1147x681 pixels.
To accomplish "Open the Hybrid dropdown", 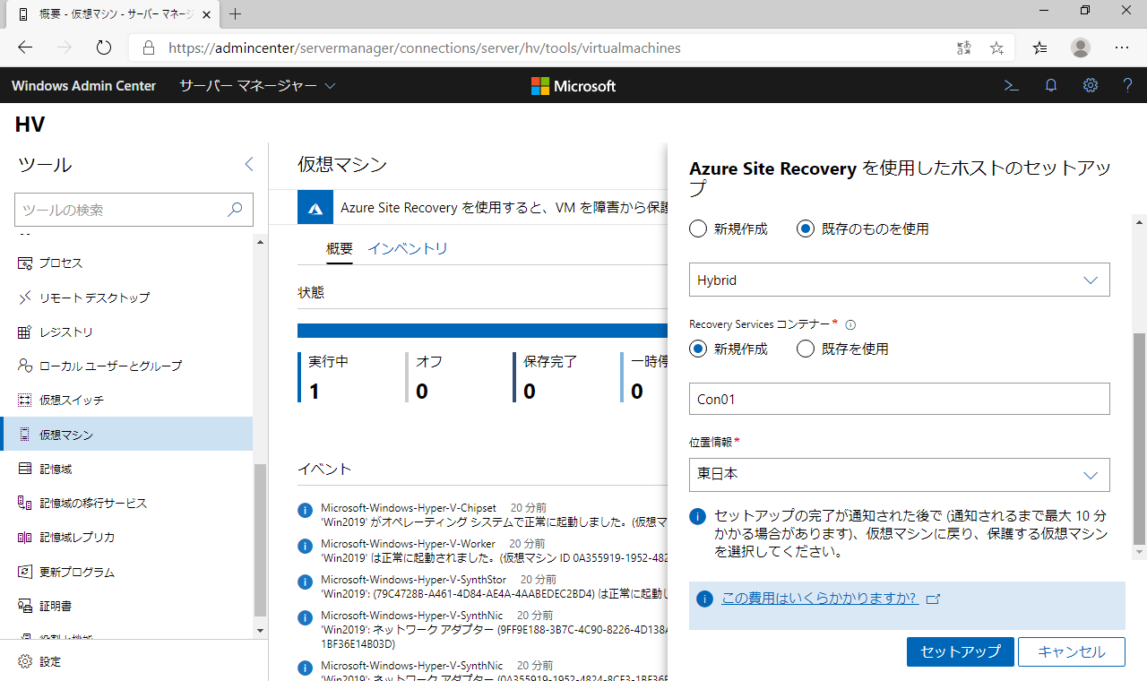I will click(900, 280).
